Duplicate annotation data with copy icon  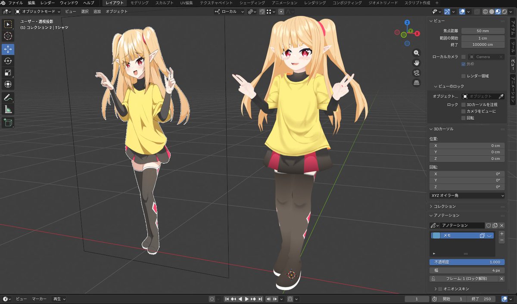pos(495,225)
